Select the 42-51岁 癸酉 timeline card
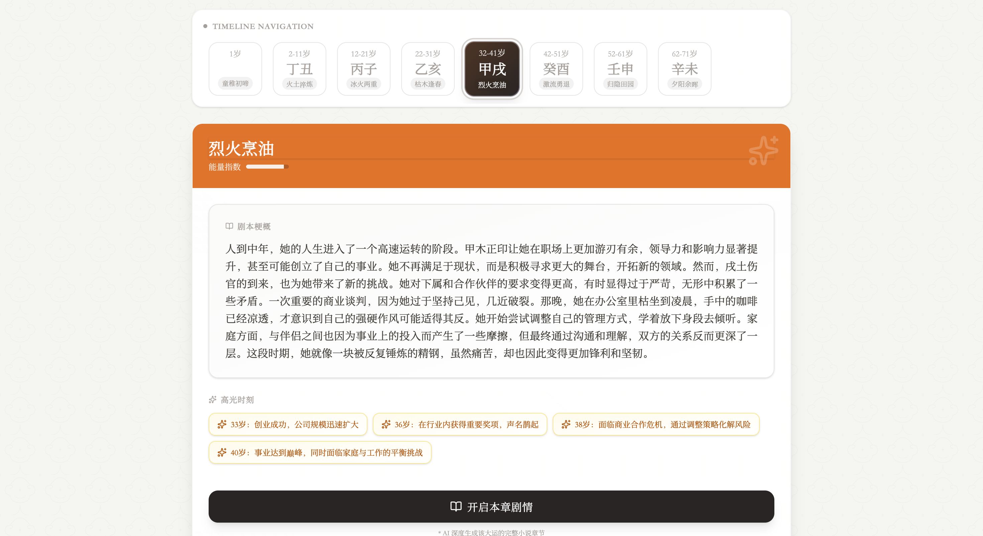Viewport: 983px width, 536px height. [x=556, y=69]
